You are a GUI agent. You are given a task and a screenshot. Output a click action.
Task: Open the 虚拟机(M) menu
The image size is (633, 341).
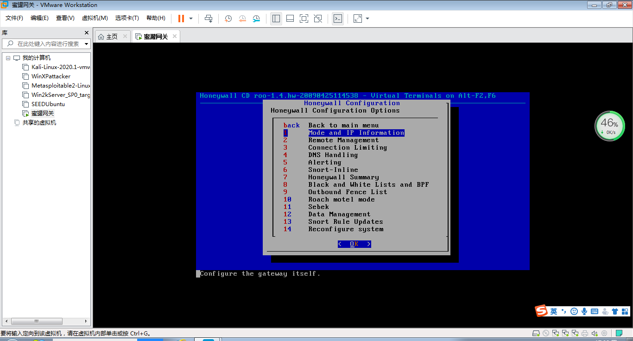coord(95,18)
